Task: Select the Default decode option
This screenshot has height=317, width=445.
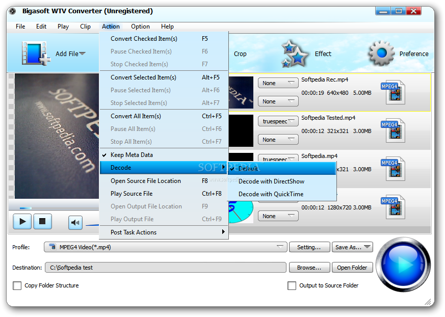Action: click(282, 169)
